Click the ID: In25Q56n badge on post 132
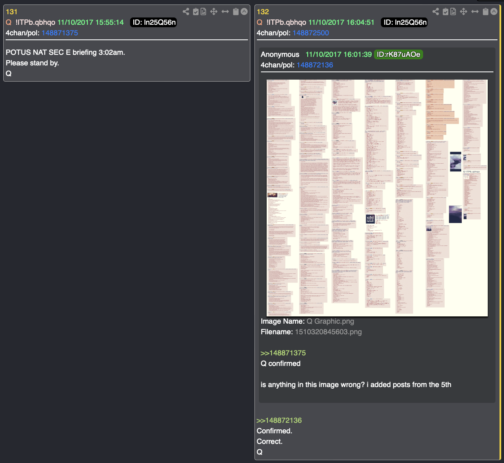The width and height of the screenshot is (504, 463). (405, 22)
